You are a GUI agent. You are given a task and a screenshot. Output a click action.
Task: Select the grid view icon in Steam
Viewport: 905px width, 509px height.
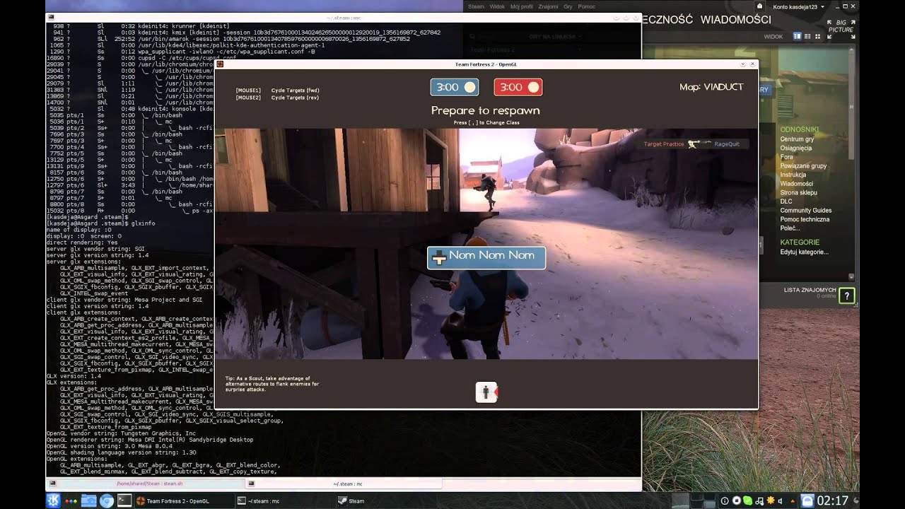pos(817,36)
